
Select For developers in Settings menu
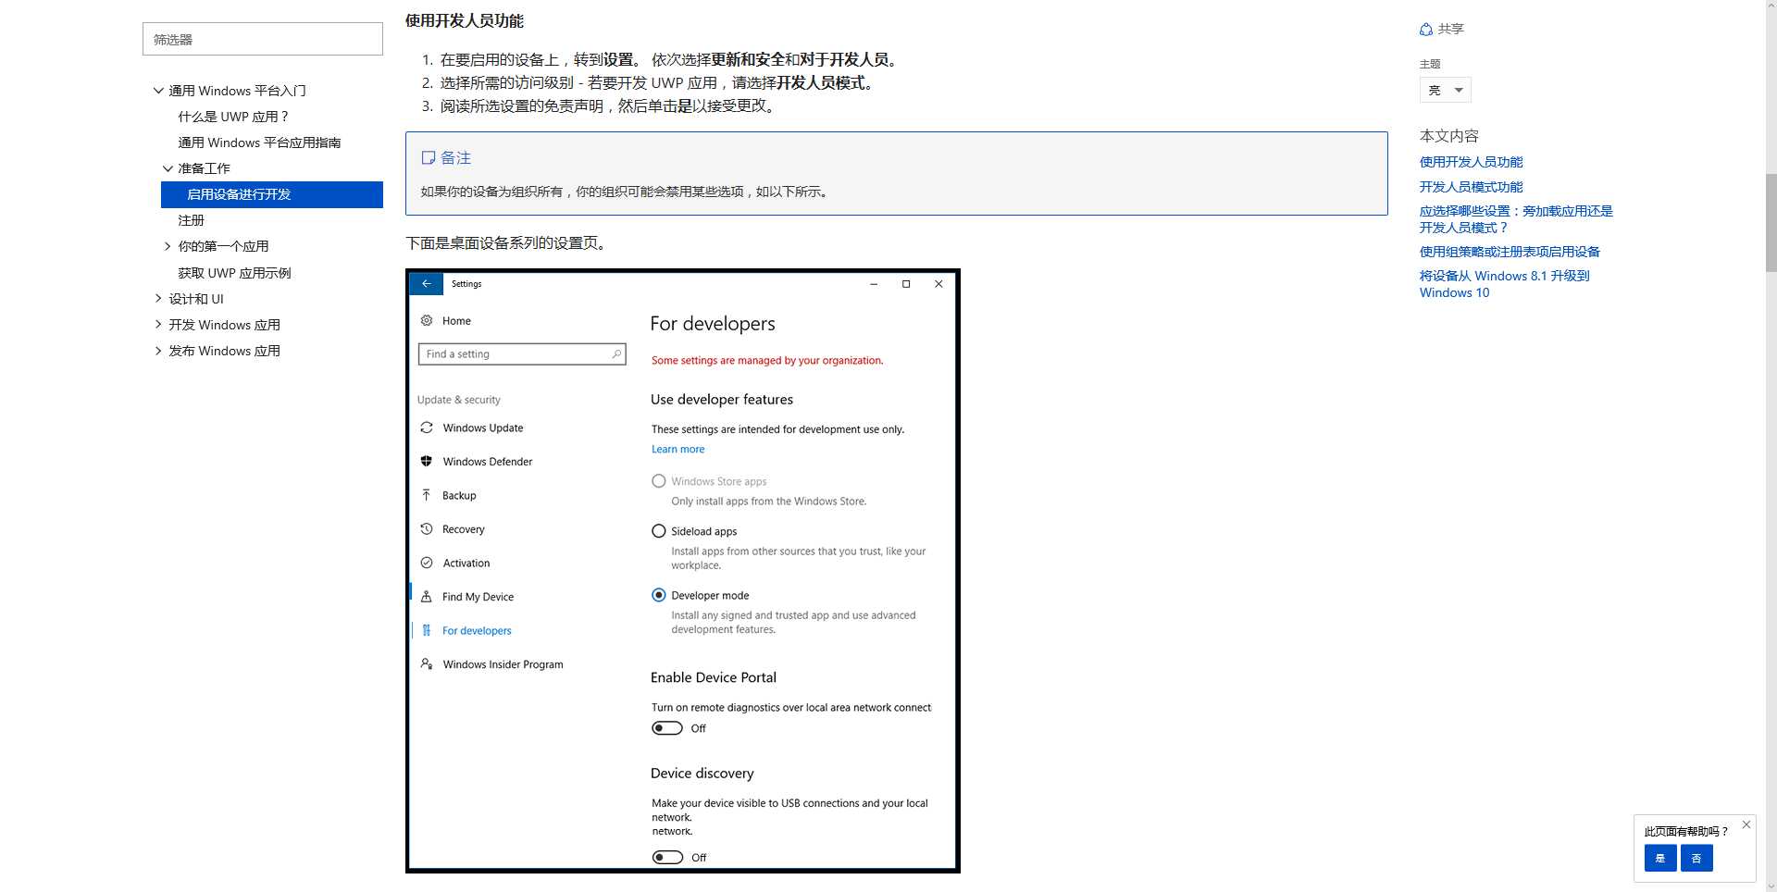pyautogui.click(x=477, y=630)
